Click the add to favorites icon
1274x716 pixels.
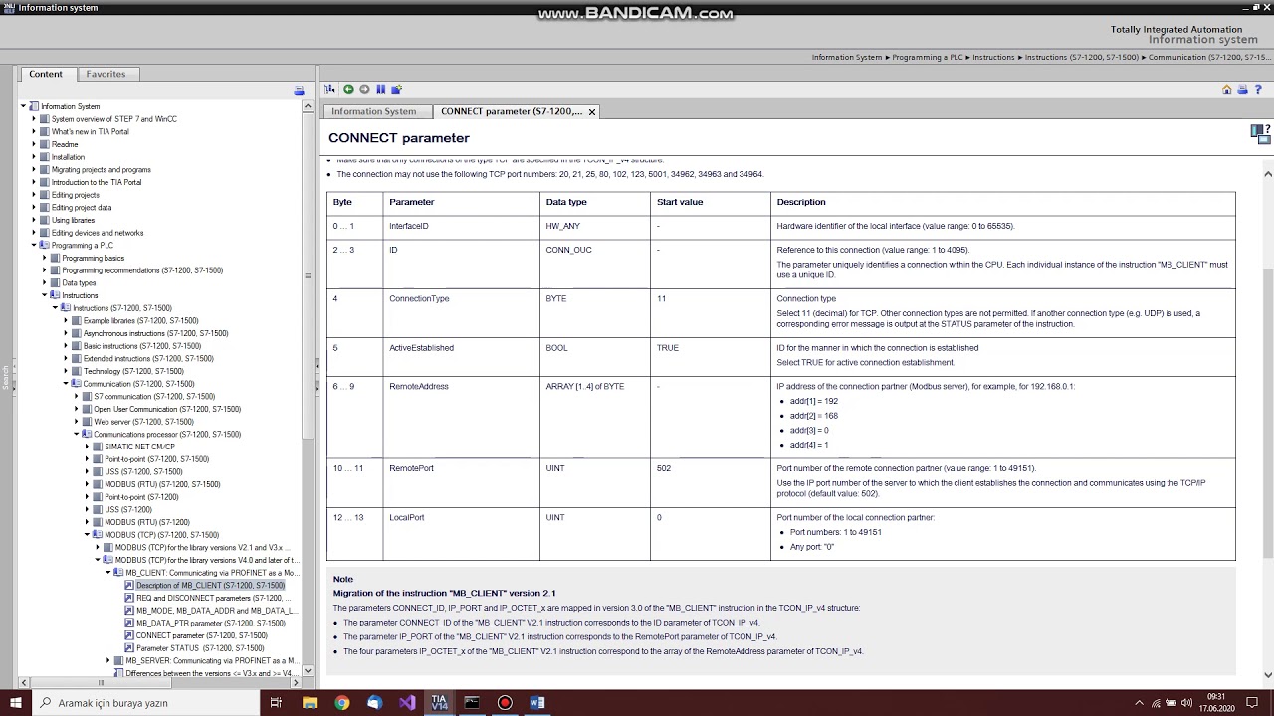pyautogui.click(x=395, y=89)
